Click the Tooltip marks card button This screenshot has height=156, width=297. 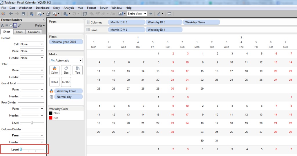tap(66, 82)
